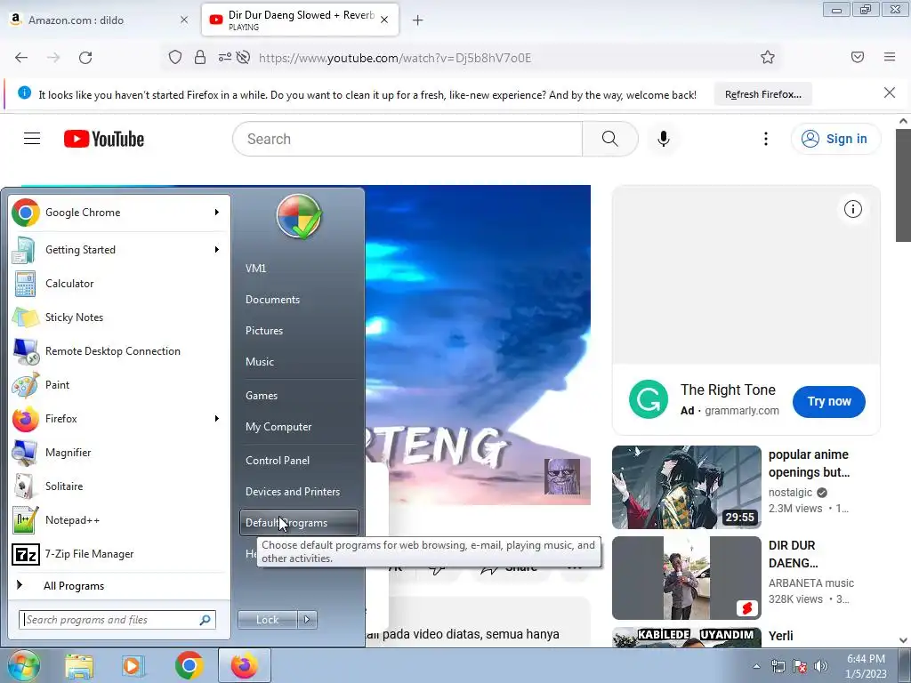This screenshot has width=911, height=683.
Task: Open My Computer
Action: coord(299,427)
